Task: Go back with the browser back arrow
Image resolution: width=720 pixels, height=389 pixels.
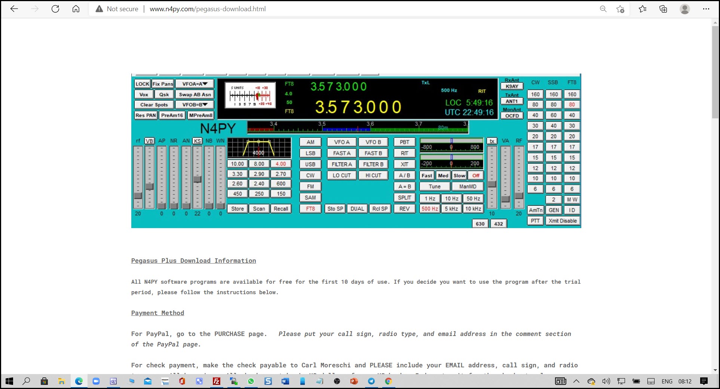Action: 14,9
